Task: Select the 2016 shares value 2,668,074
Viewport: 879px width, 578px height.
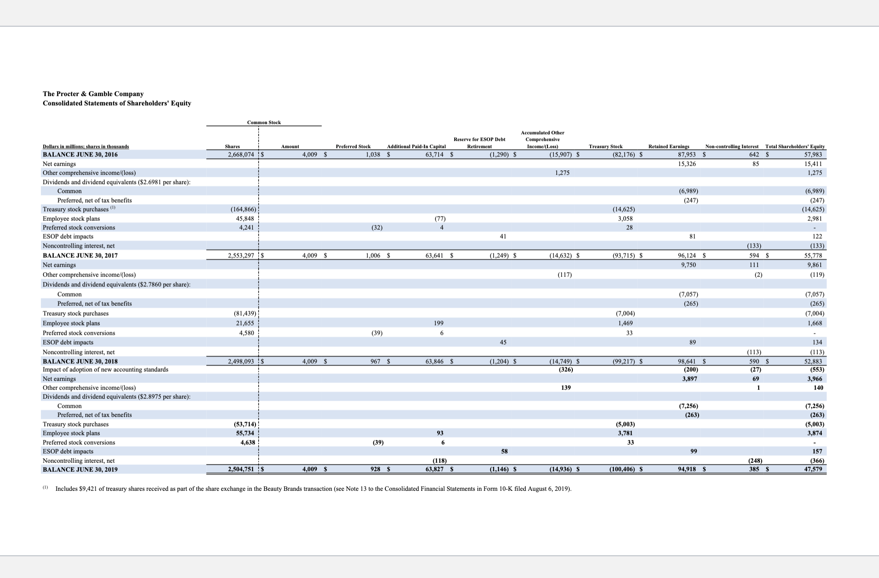Action: (x=240, y=155)
